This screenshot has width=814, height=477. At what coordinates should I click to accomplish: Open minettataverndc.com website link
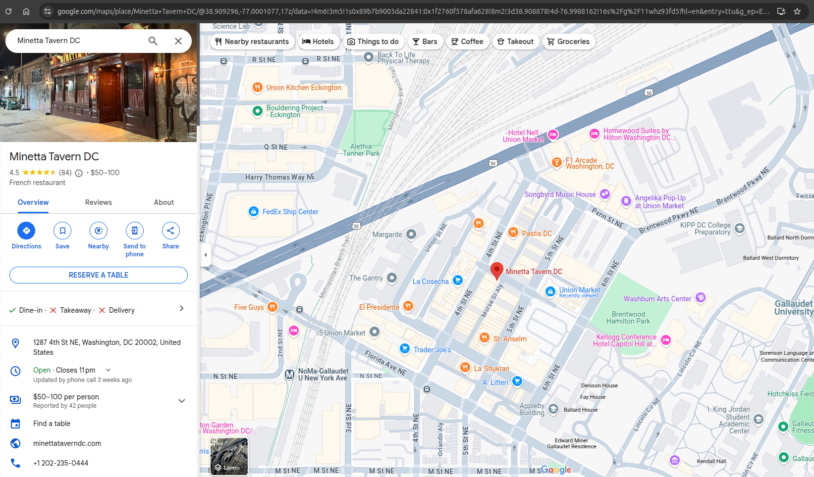67,443
